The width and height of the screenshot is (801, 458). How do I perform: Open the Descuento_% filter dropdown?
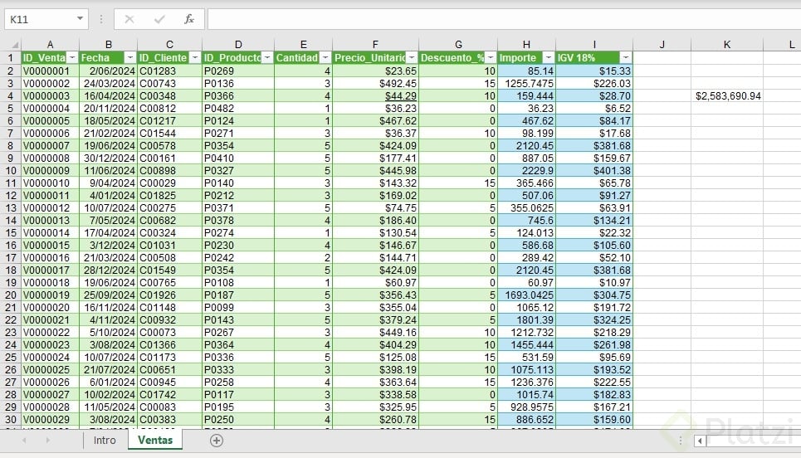(x=491, y=58)
